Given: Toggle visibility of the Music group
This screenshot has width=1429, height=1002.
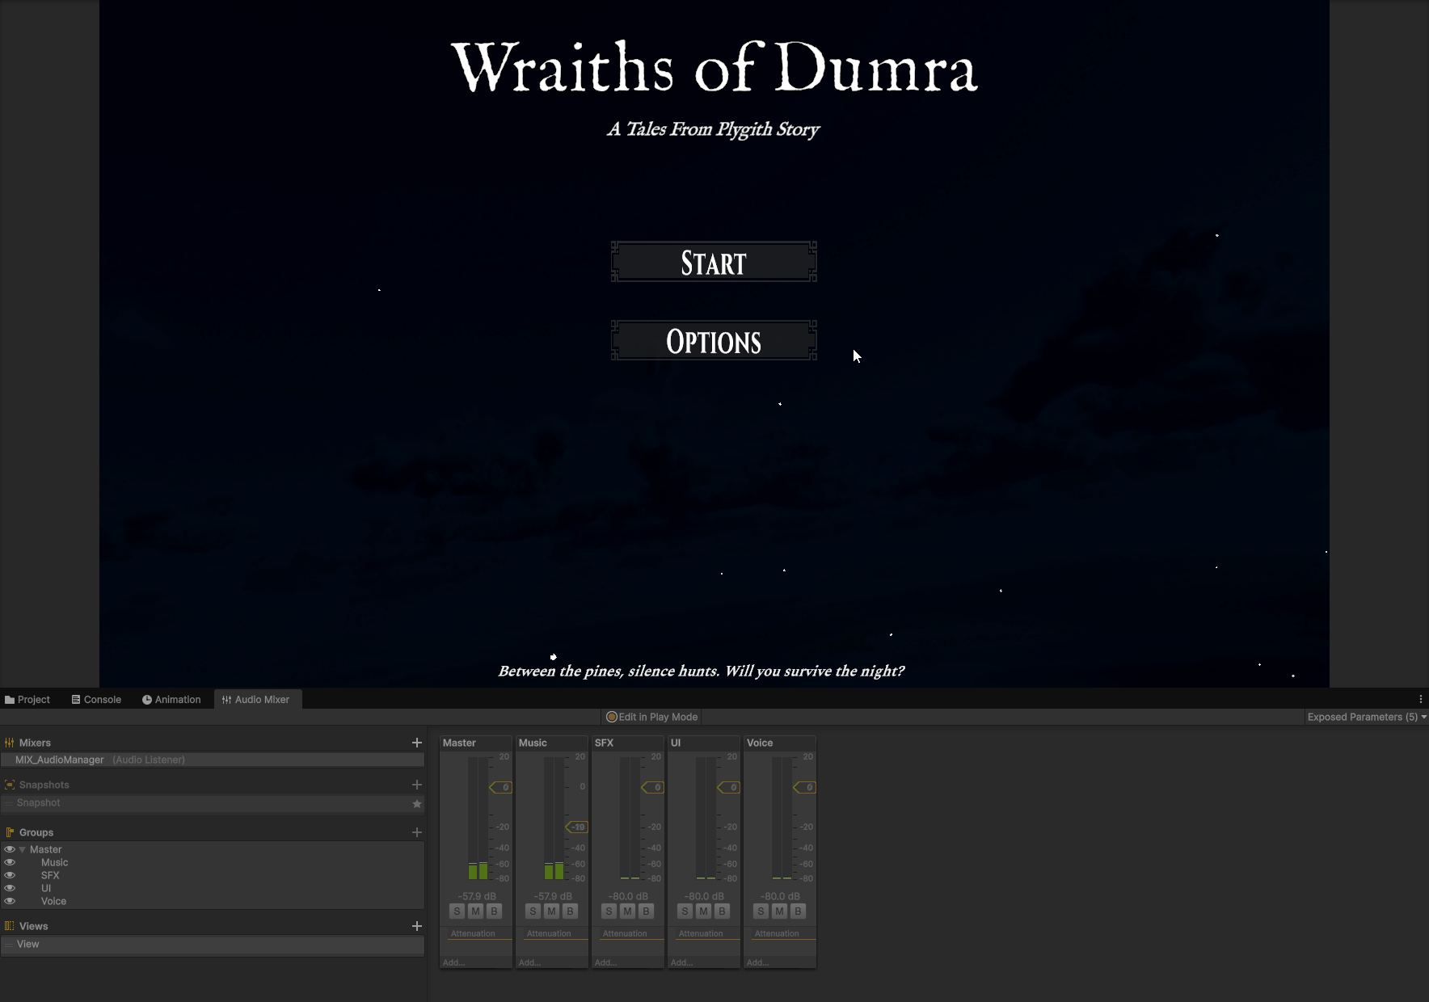Looking at the screenshot, I should 10,862.
